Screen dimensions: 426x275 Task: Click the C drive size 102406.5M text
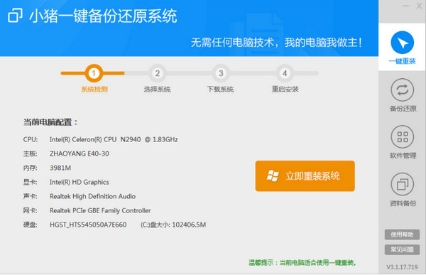click(x=173, y=225)
